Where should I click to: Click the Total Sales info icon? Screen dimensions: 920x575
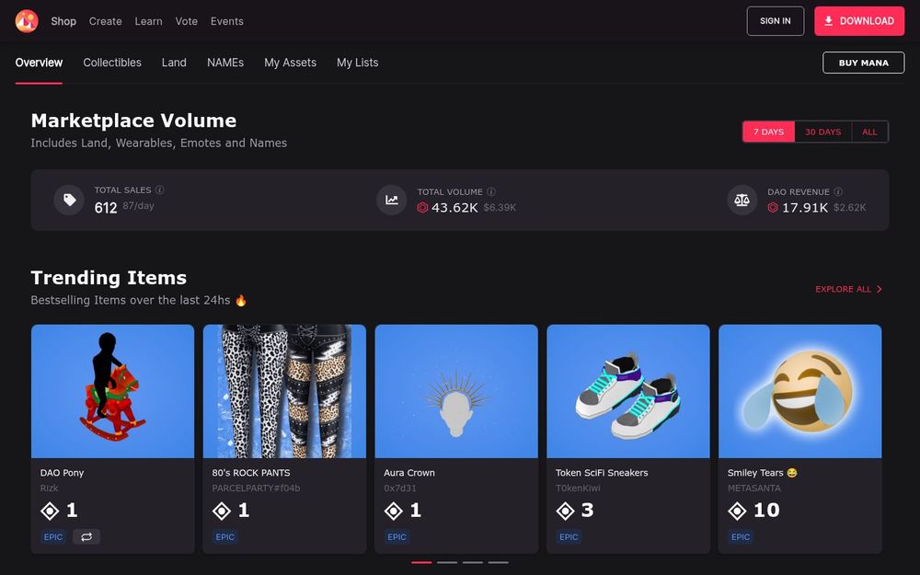point(159,190)
